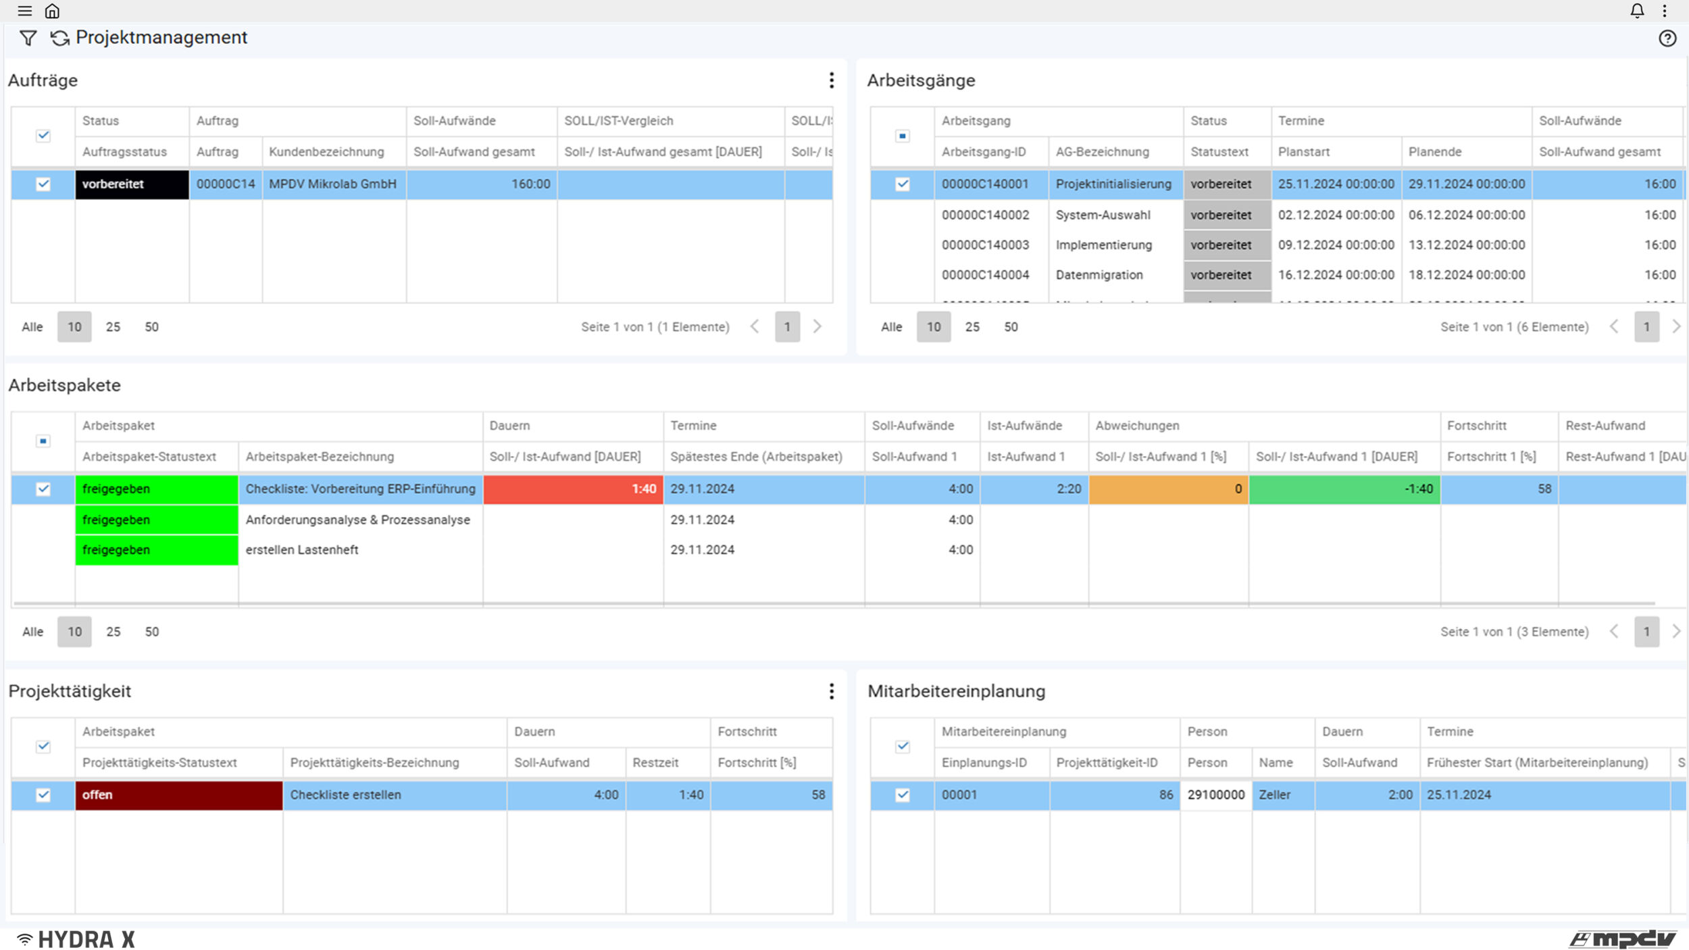Image resolution: width=1689 pixels, height=950 pixels.
Task: Toggle select-all checkbox in Arbeitsgänge header
Action: [x=902, y=136]
